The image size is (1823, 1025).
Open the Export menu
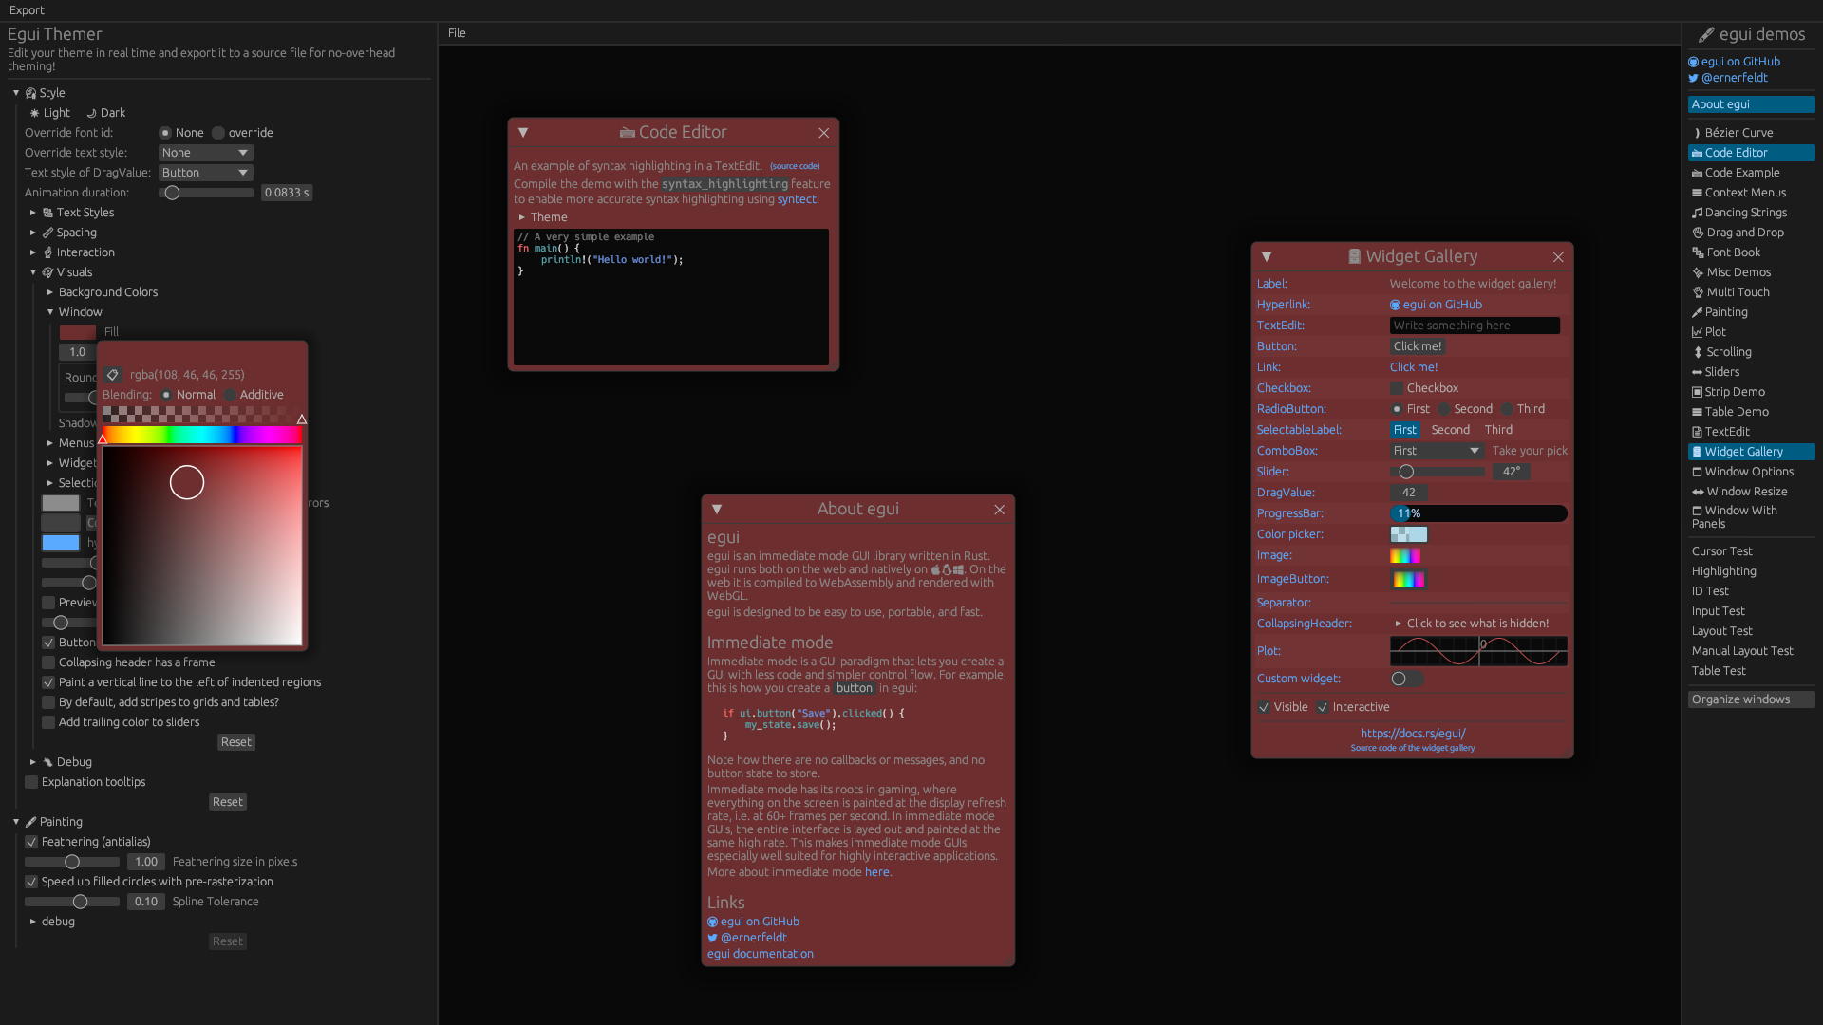(x=26, y=10)
